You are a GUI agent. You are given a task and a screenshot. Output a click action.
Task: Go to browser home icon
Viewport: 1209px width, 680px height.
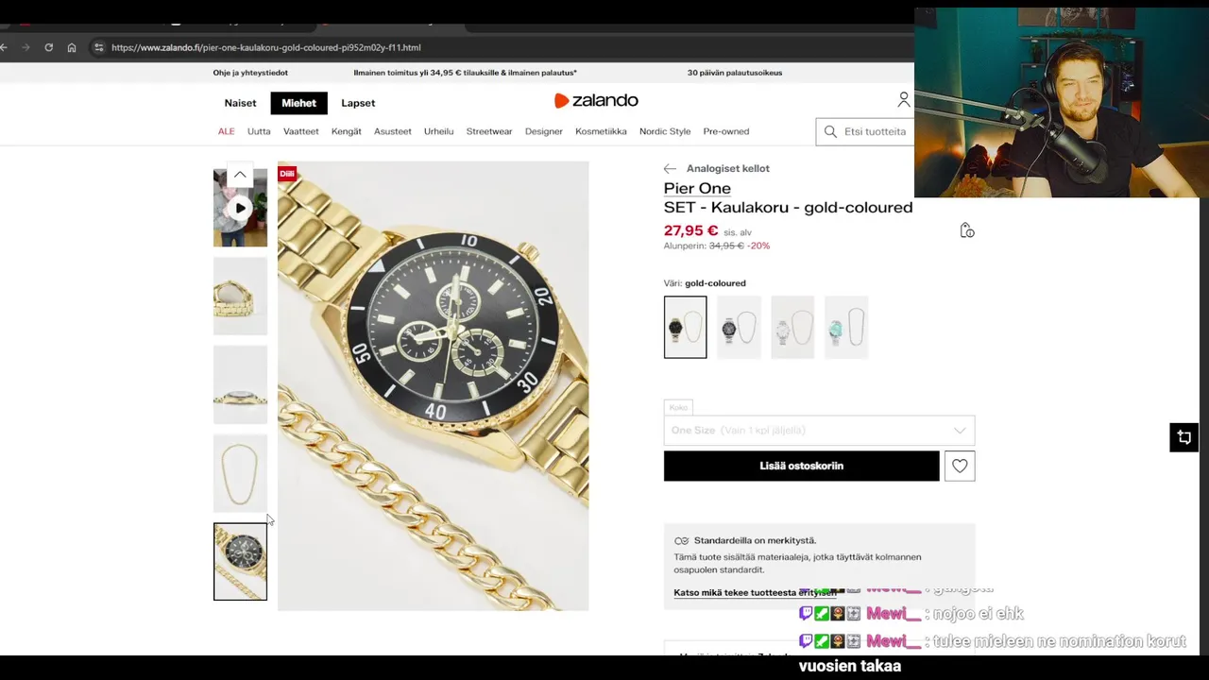tap(72, 47)
